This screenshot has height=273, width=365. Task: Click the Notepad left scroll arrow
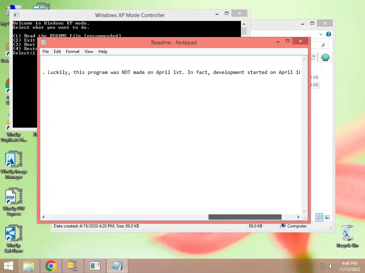(x=43, y=217)
